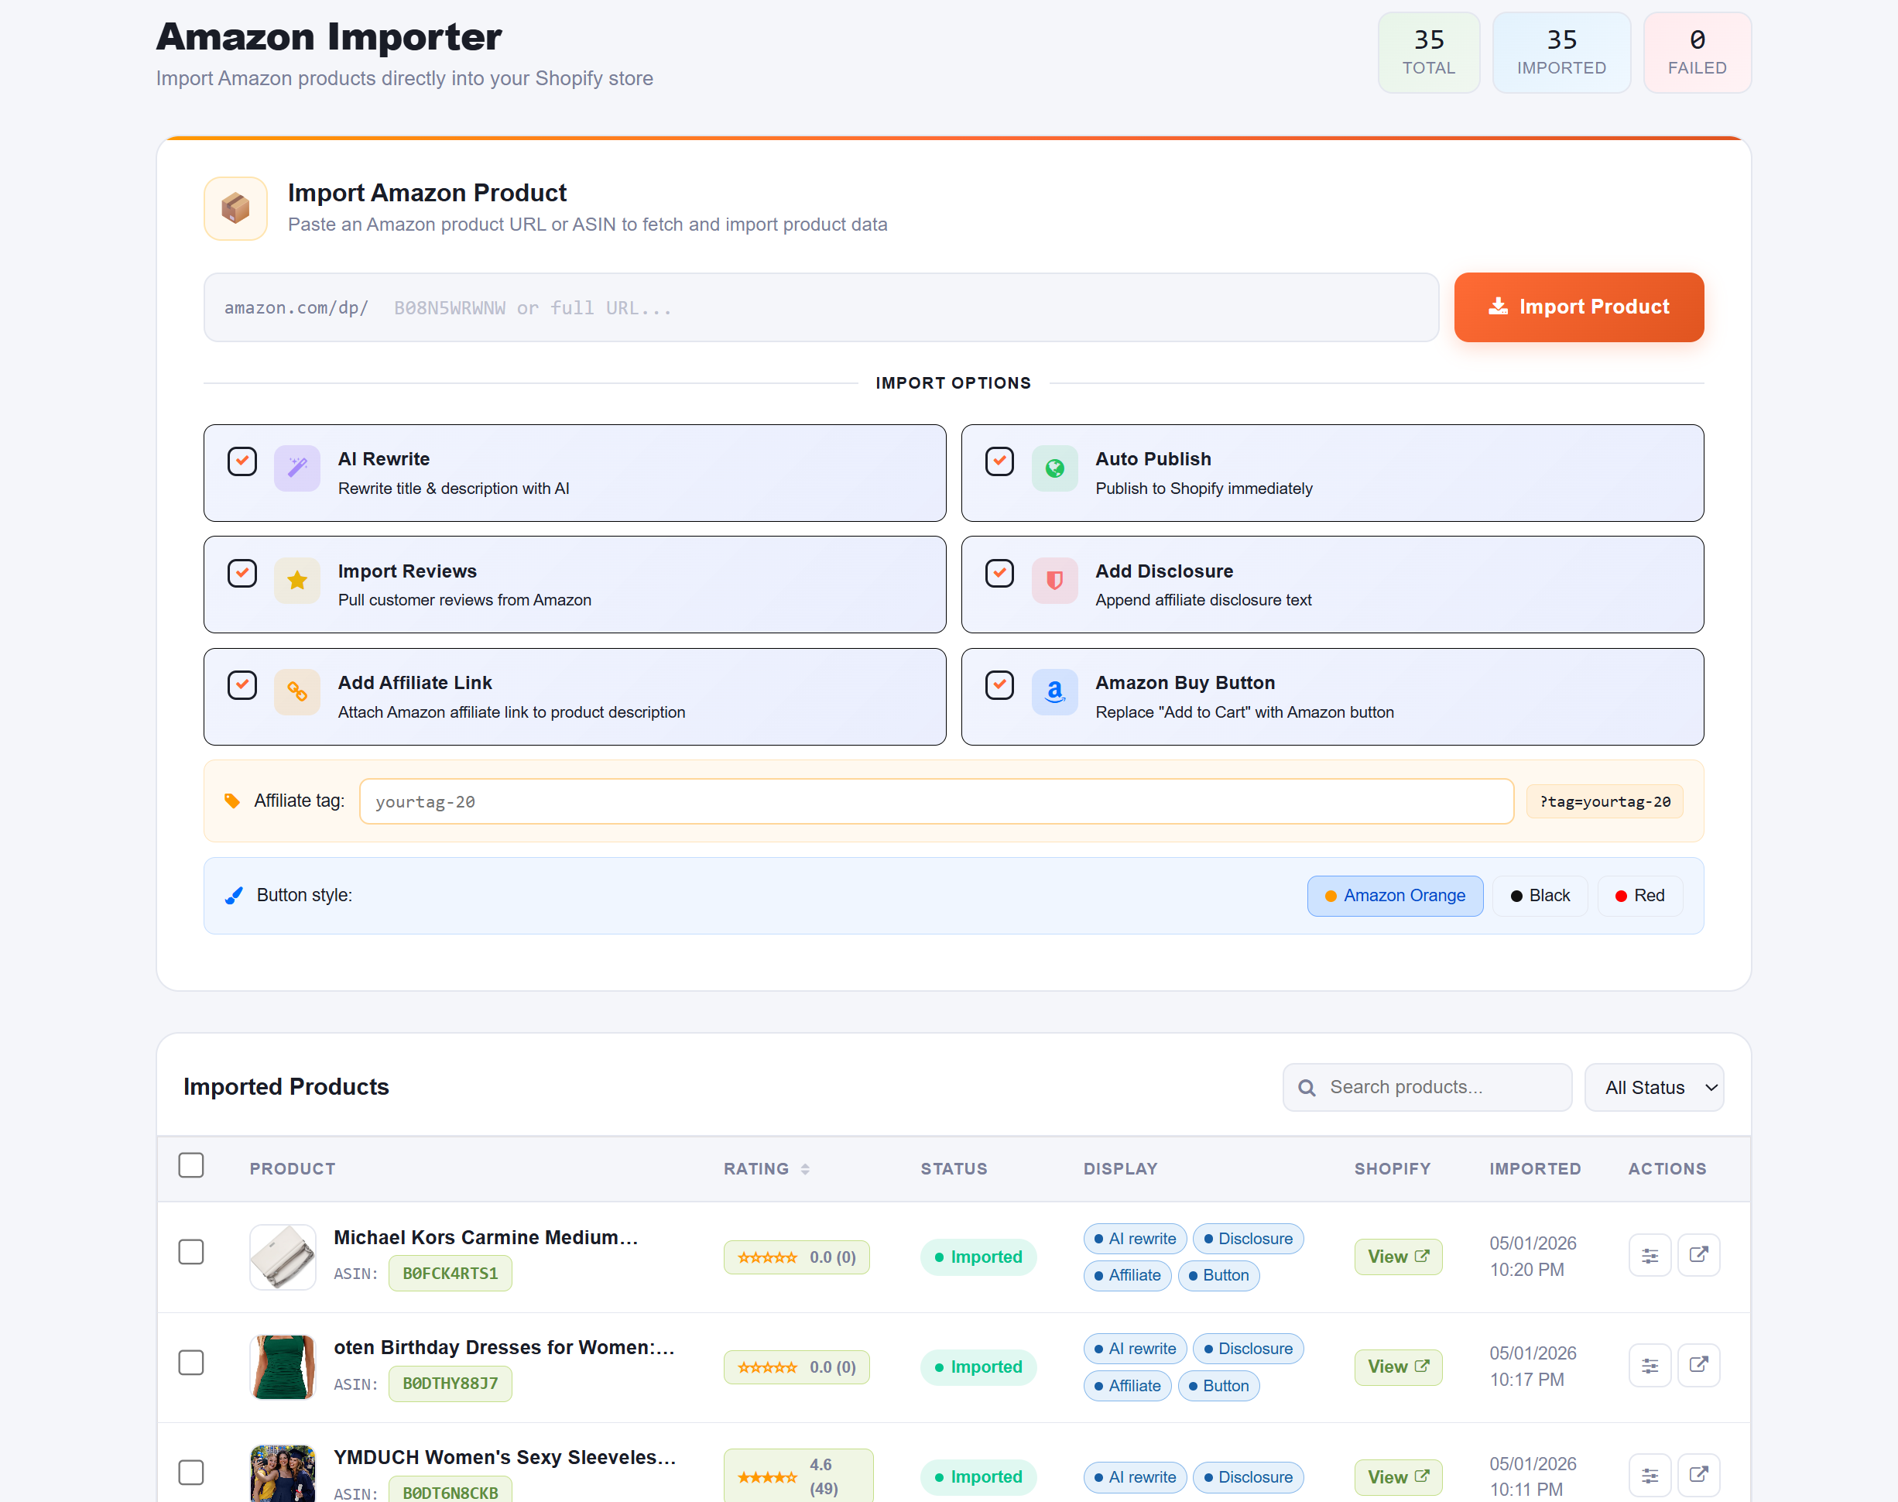Choose Black button style
The height and width of the screenshot is (1502, 1898).
(x=1540, y=895)
